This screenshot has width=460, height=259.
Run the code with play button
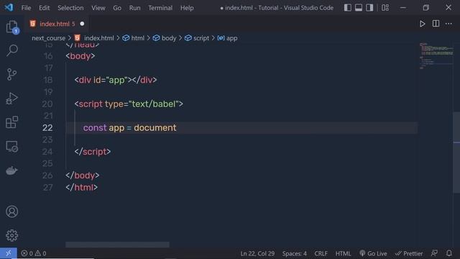coord(422,24)
